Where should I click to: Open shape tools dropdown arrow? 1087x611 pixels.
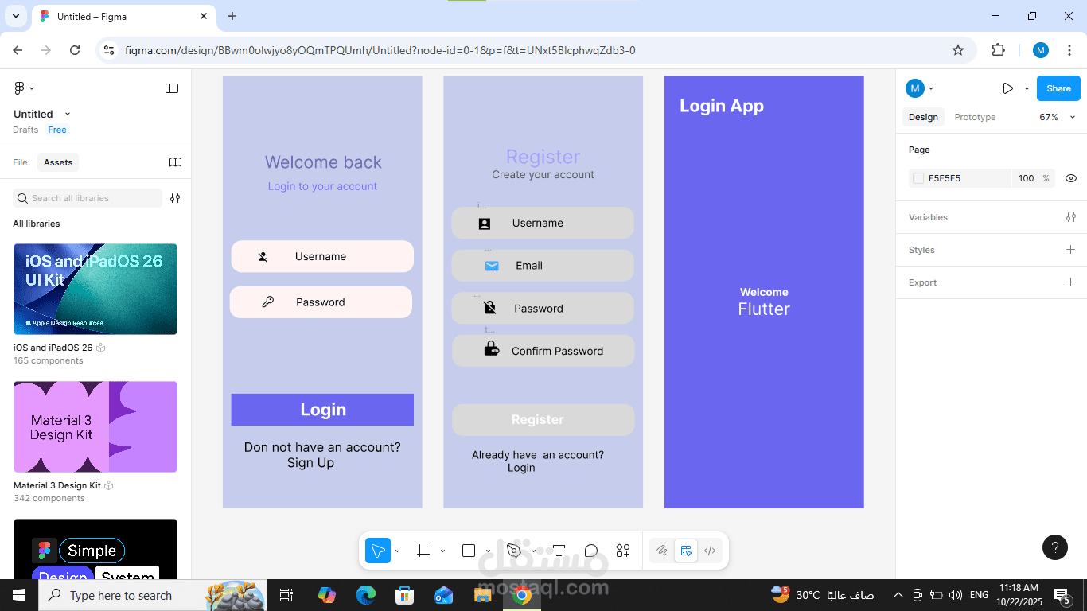[488, 551]
